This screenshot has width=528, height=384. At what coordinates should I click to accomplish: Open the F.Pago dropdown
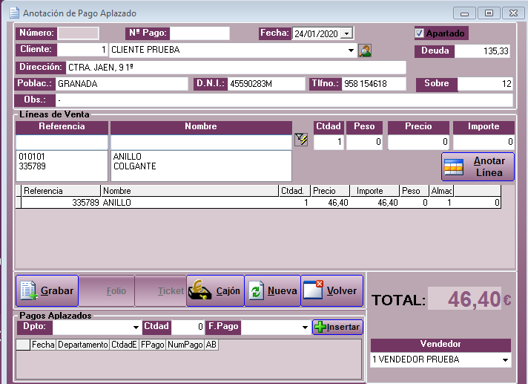[305, 327]
